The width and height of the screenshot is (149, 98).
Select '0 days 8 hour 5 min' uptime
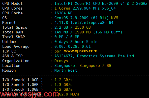coord(76,42)
